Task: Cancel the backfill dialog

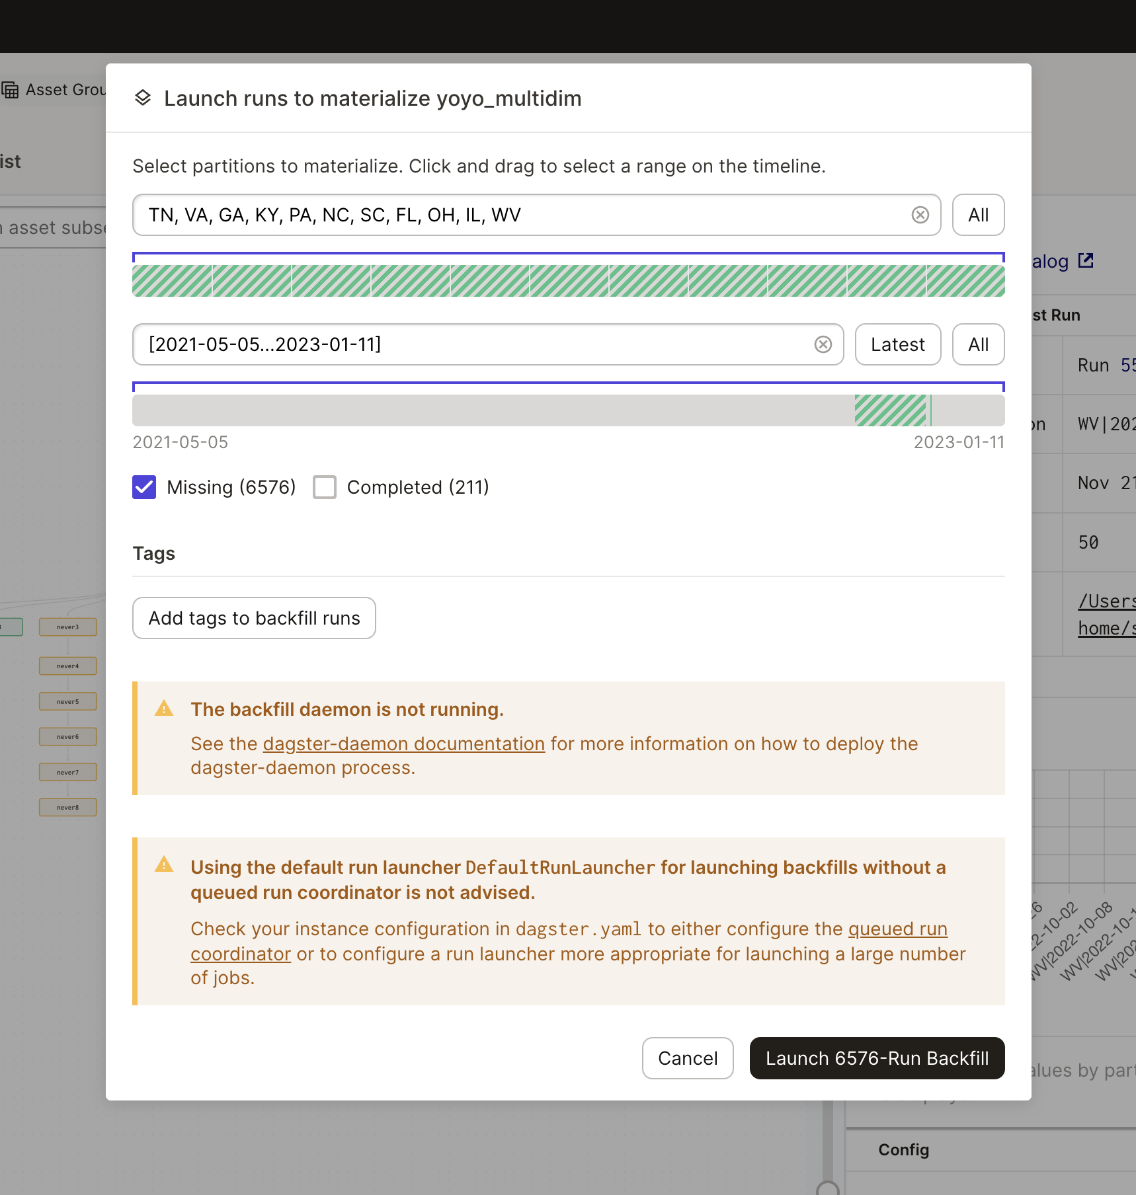Action: tap(687, 1058)
